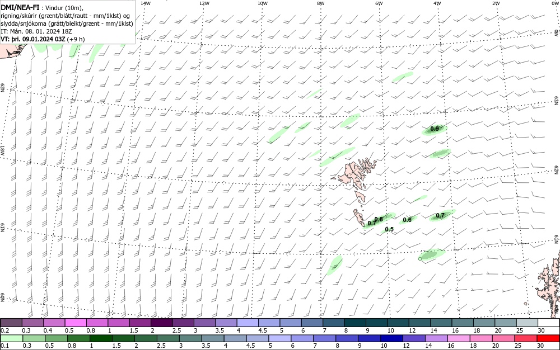Viewport: 560px width, 350px height.
Task: Select the 'Vindur (10m)' text in the legend box
Action: pyautogui.click(x=64, y=8)
